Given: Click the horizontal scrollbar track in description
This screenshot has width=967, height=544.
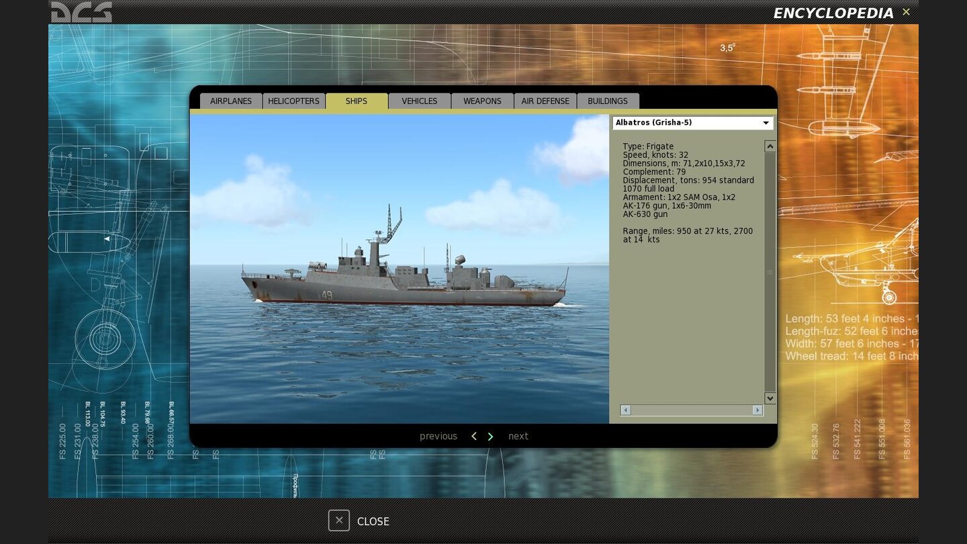Looking at the screenshot, I should coord(692,410).
